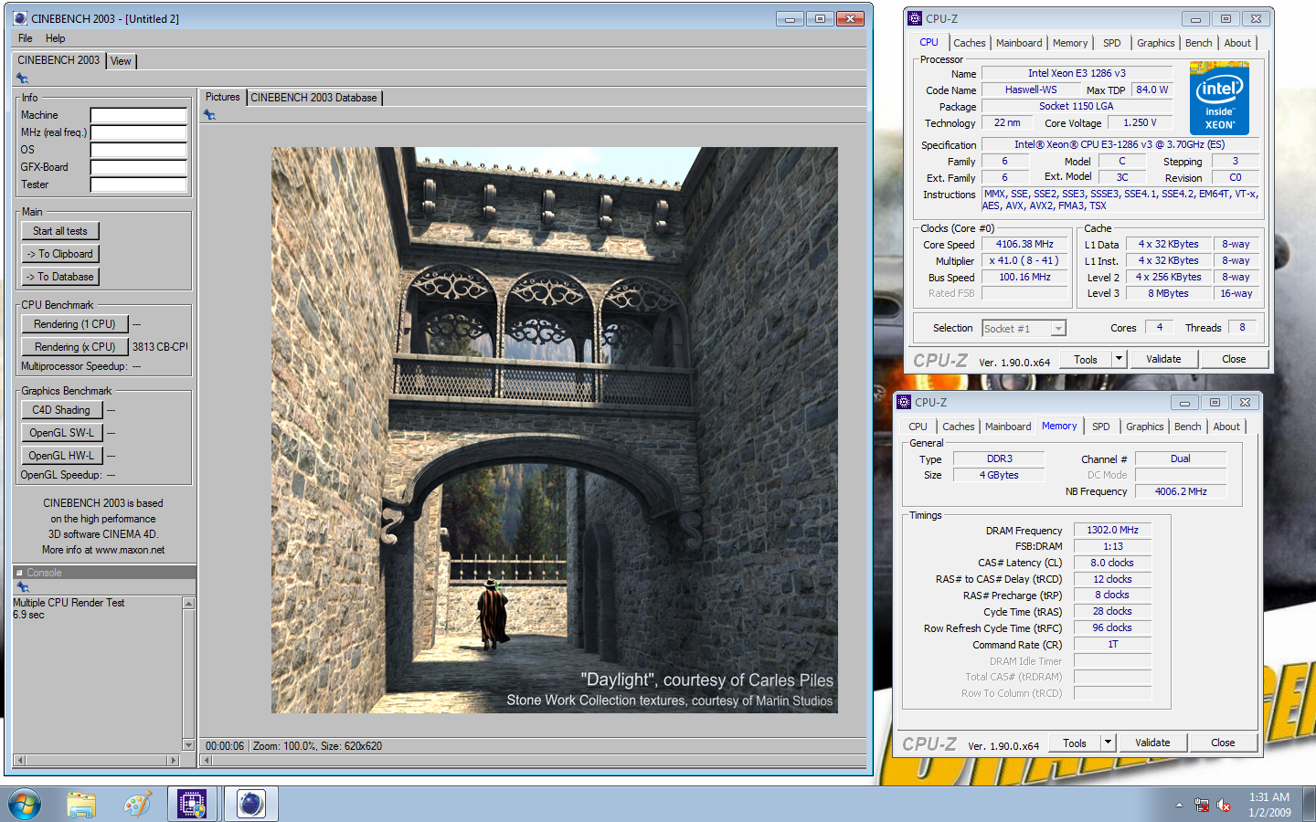Click Validate in lower CPU-Z window

click(x=1152, y=743)
